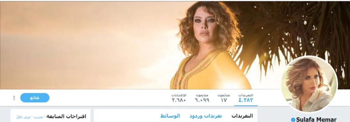Click the blue متابع follow button
350x122 pixels.
click(x=35, y=98)
